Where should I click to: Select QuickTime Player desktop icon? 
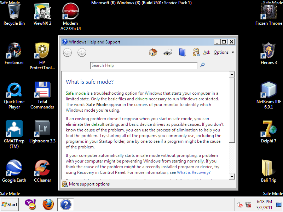pyautogui.click(x=14, y=96)
